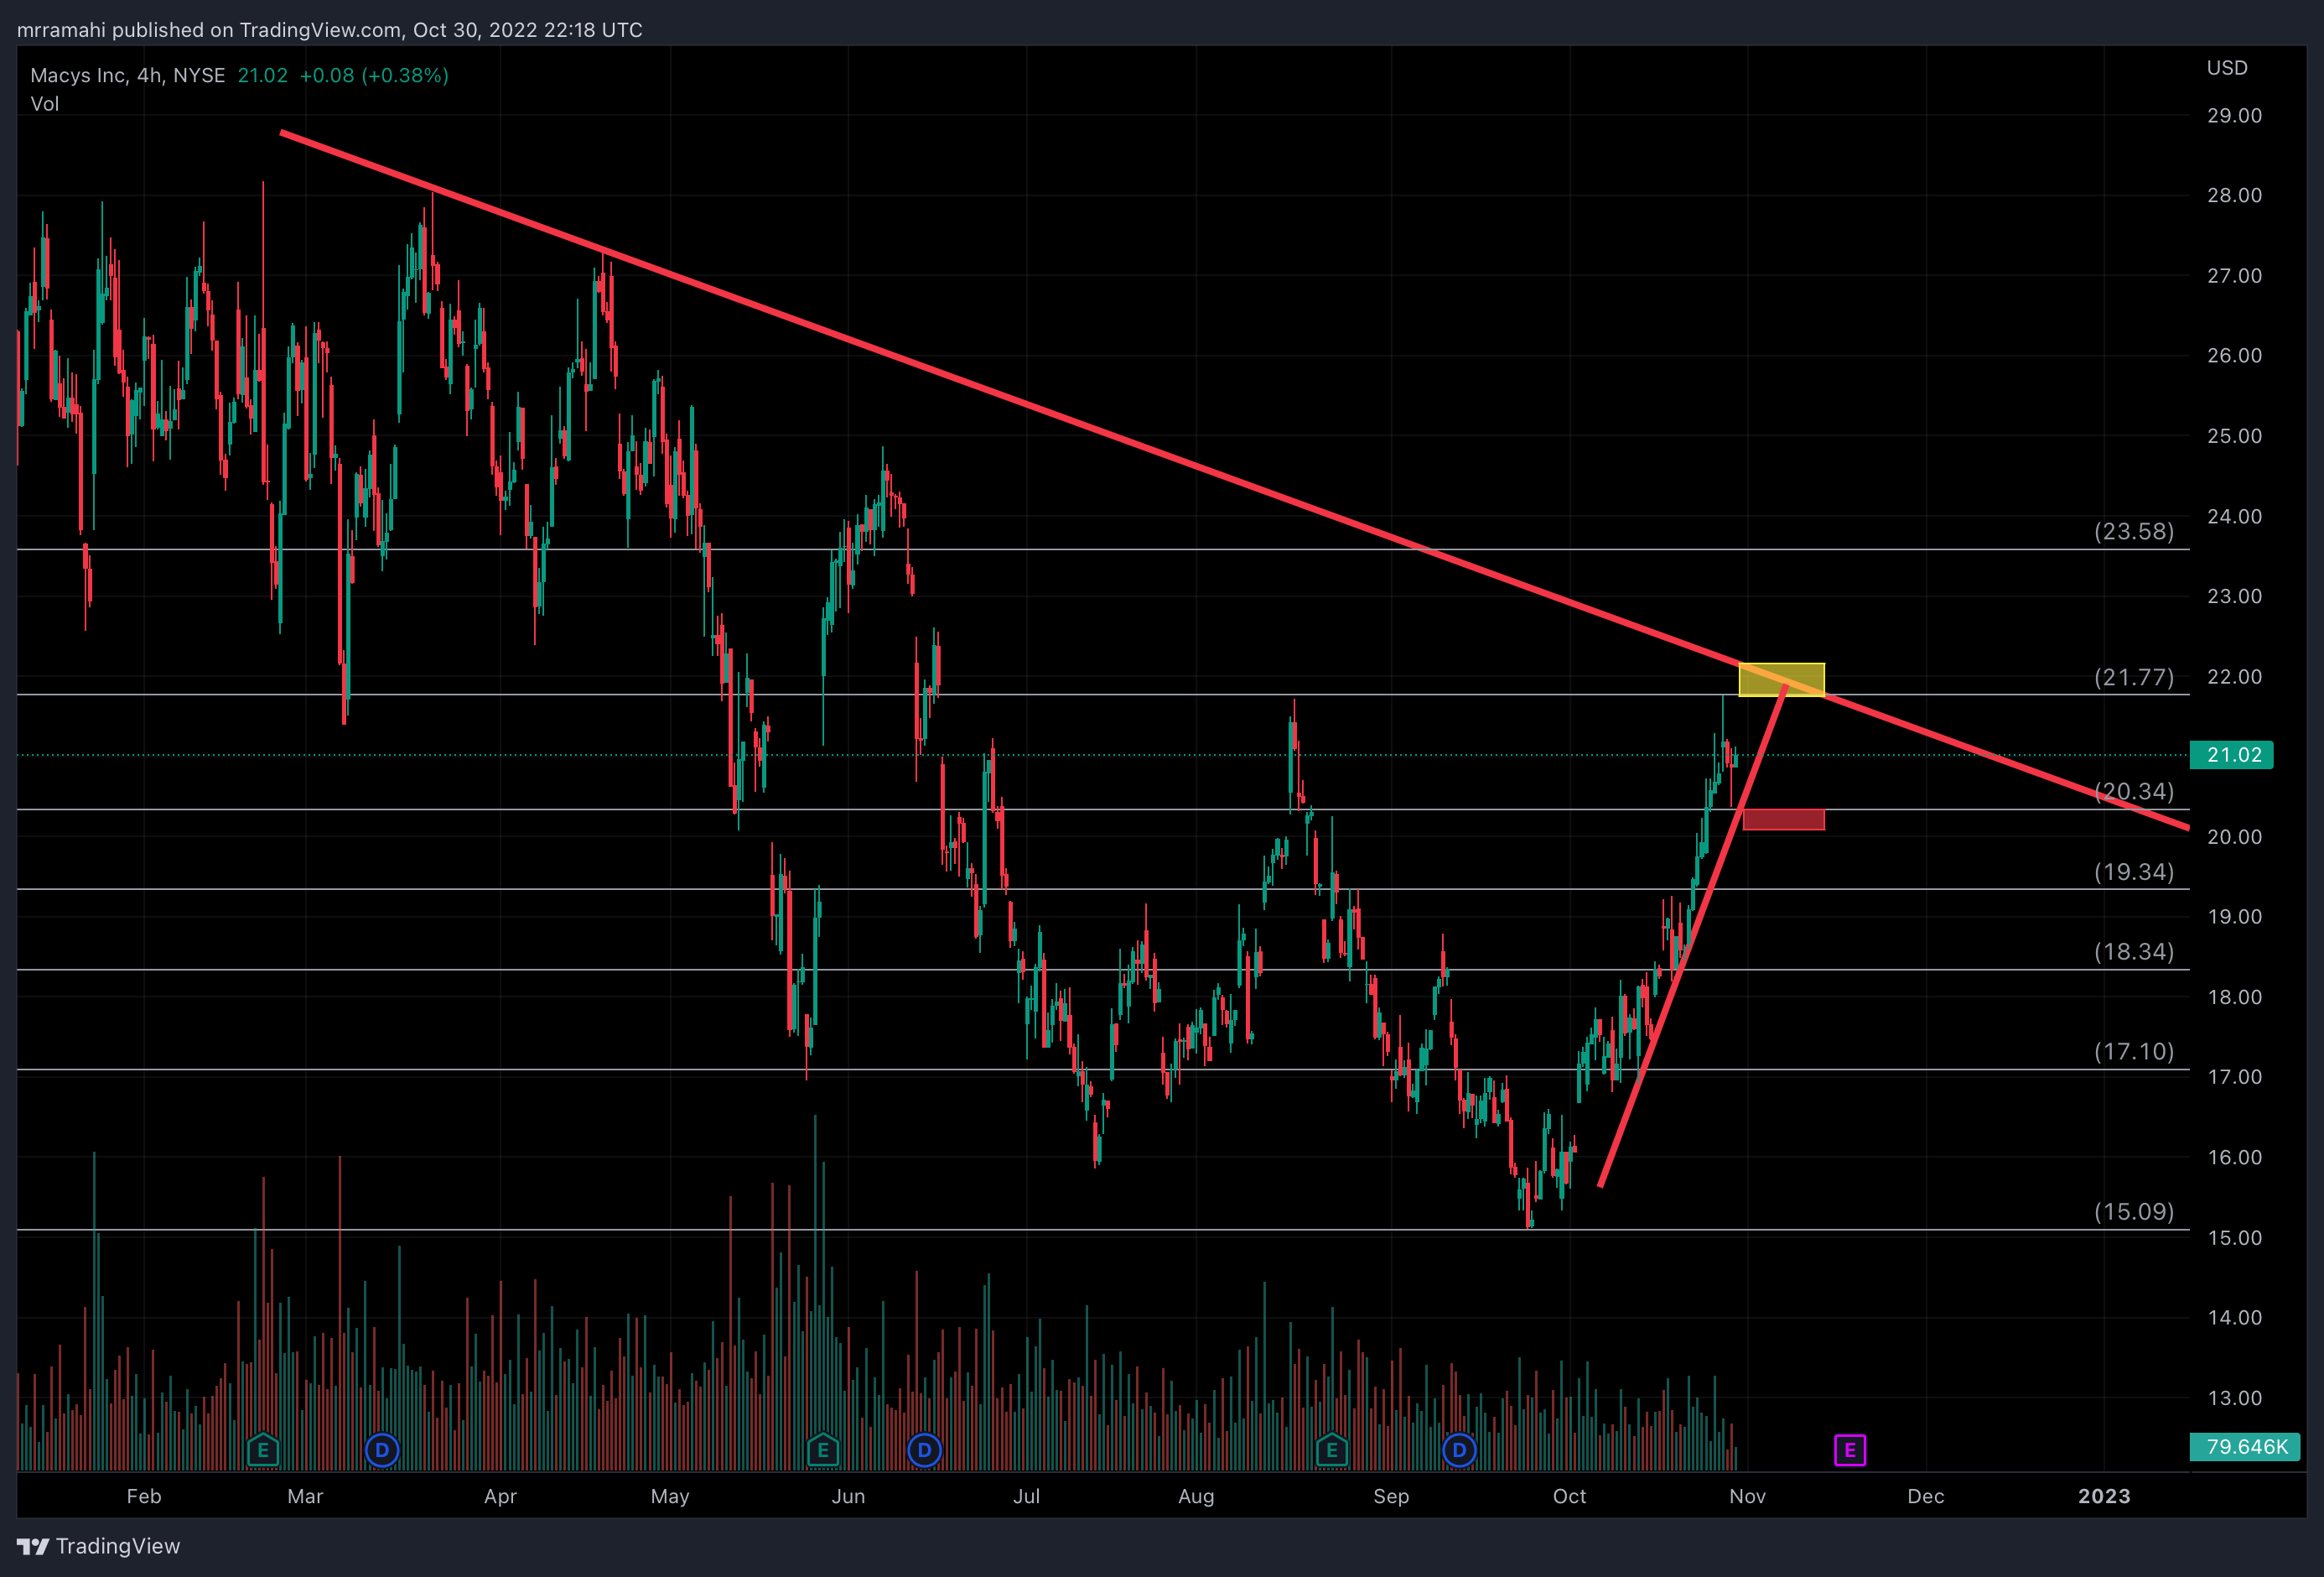Click the Macys Inc, 4h, NYSE title
This screenshot has width=2324, height=1577.
pyautogui.click(x=128, y=76)
